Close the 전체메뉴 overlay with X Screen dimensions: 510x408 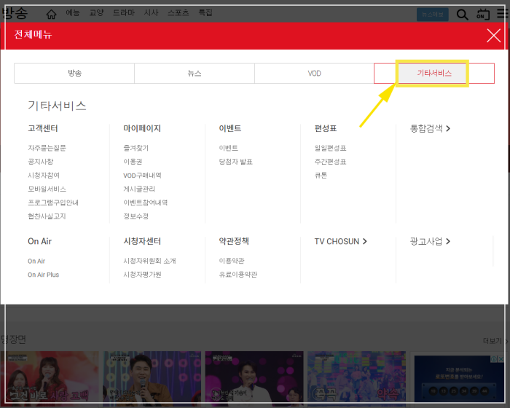[x=493, y=36]
